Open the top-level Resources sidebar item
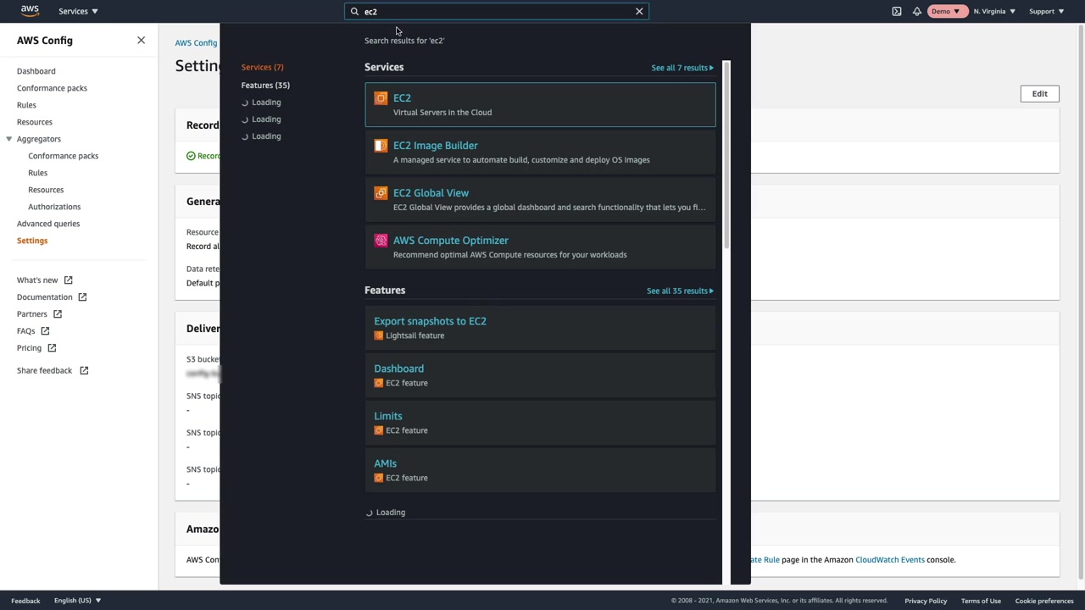This screenshot has width=1085, height=610. pyautogui.click(x=35, y=122)
